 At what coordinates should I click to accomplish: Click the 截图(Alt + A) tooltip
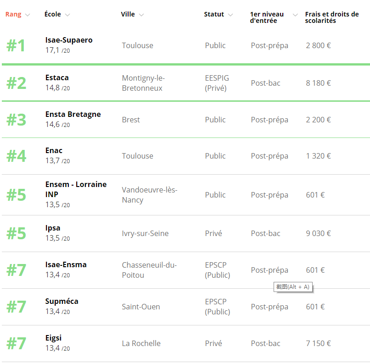tap(292, 287)
